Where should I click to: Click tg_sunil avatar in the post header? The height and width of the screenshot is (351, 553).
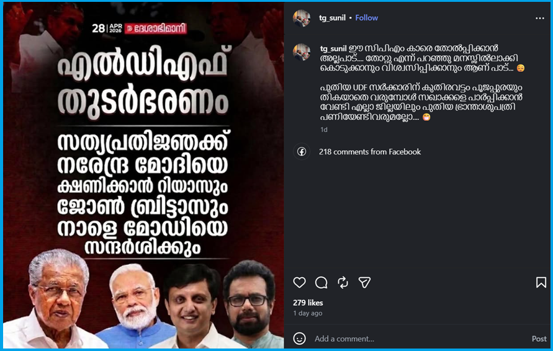(x=302, y=18)
